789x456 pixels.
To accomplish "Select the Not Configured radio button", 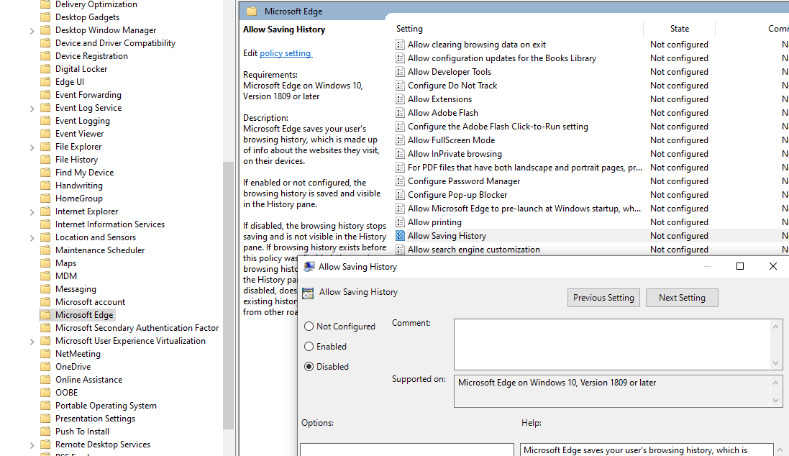I will (309, 326).
